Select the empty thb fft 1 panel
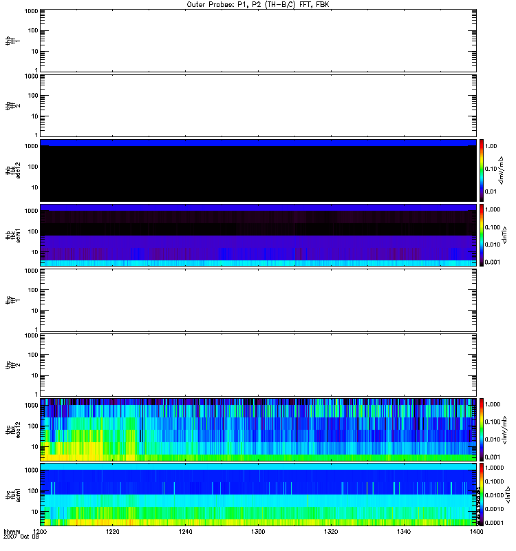516x551 pixels. (x=258, y=40)
